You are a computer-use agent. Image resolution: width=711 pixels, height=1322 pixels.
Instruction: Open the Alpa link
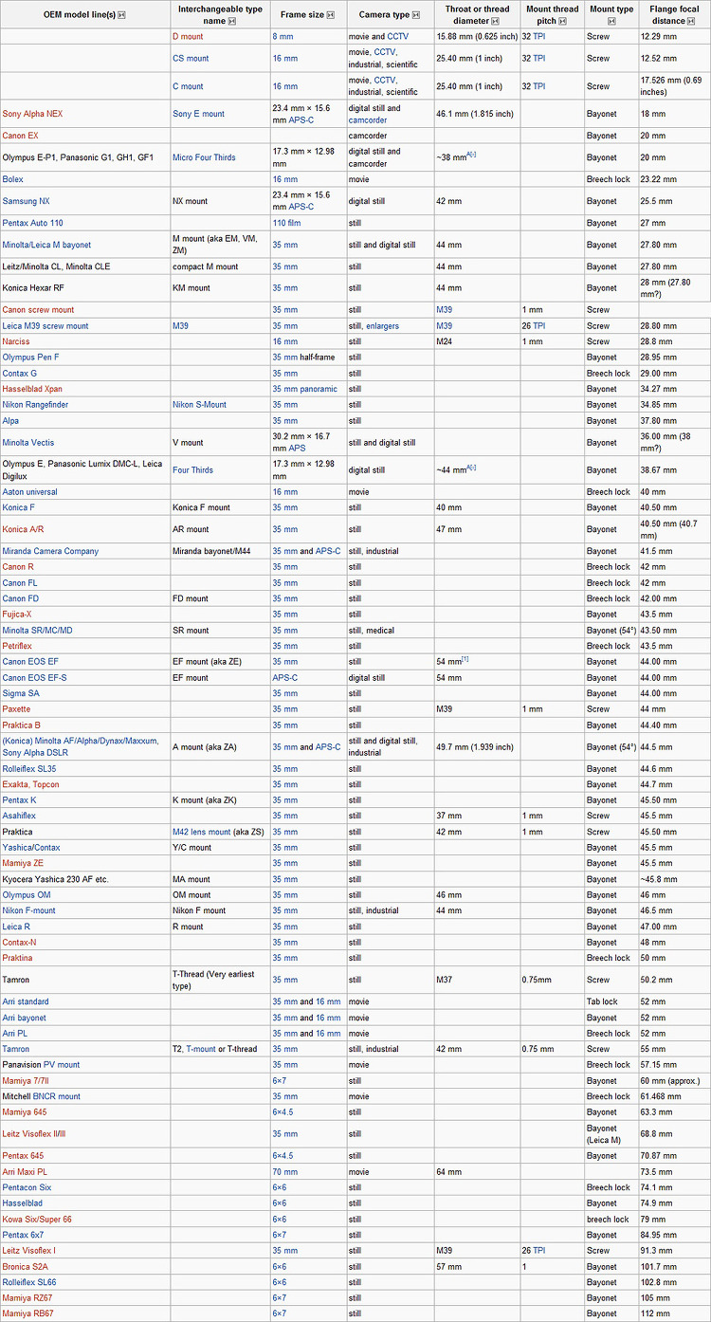coord(11,420)
